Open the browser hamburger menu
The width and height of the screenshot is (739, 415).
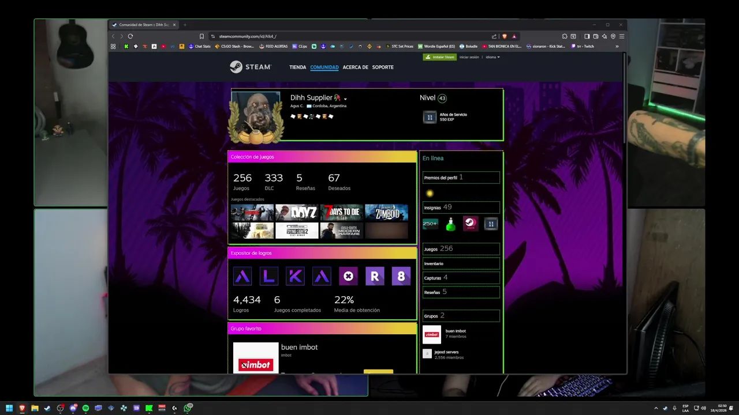click(621, 36)
